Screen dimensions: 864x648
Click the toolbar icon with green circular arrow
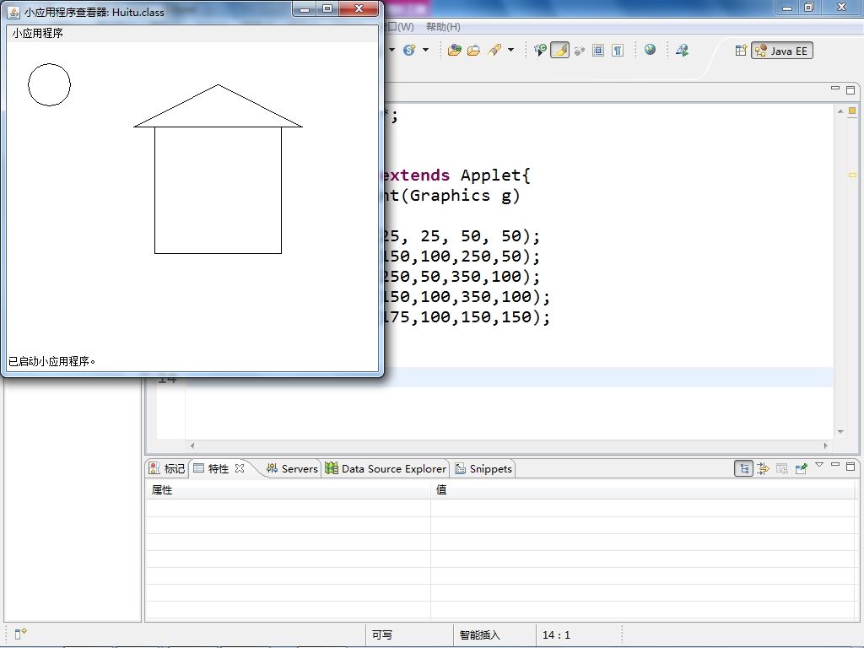pyautogui.click(x=541, y=50)
